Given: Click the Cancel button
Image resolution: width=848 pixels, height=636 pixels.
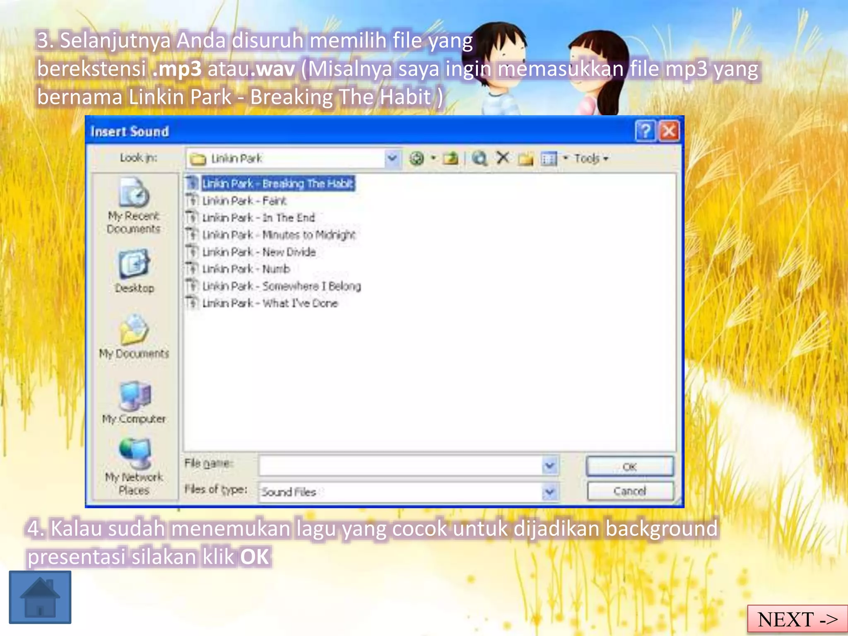Looking at the screenshot, I should [x=629, y=491].
